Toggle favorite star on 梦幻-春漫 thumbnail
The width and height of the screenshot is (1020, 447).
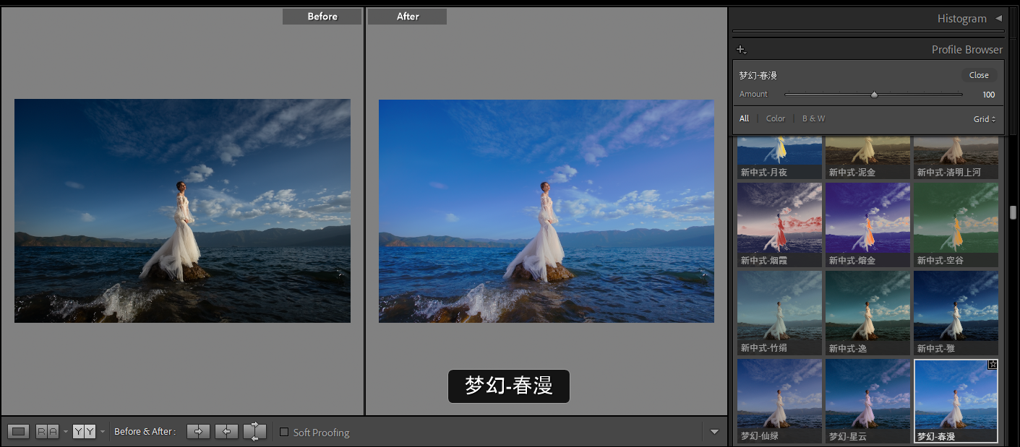[x=992, y=365]
